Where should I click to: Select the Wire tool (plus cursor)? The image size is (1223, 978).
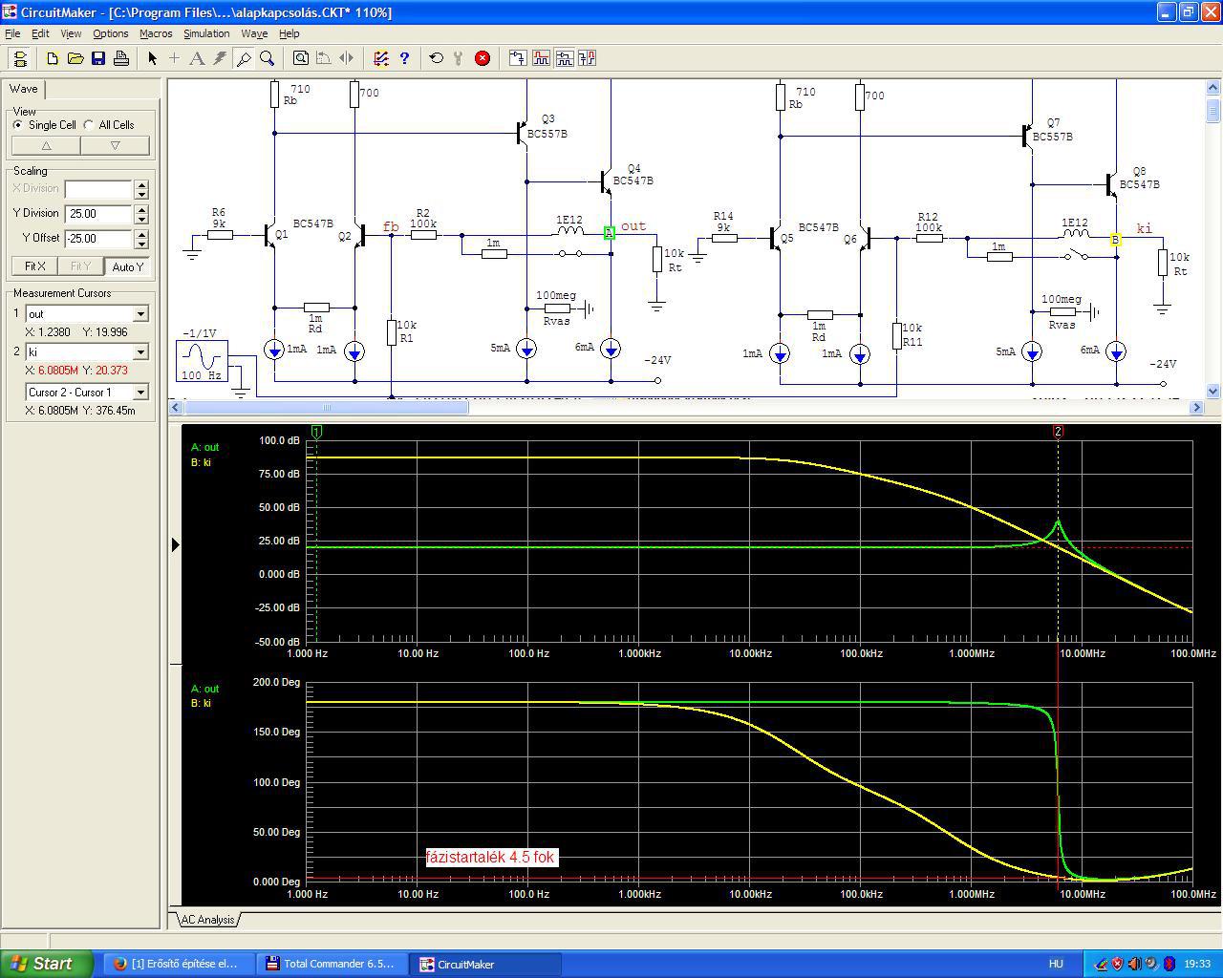(175, 58)
